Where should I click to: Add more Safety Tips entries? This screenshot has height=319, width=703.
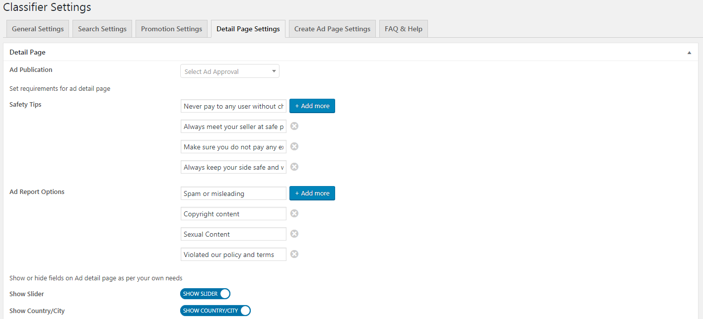click(x=312, y=106)
